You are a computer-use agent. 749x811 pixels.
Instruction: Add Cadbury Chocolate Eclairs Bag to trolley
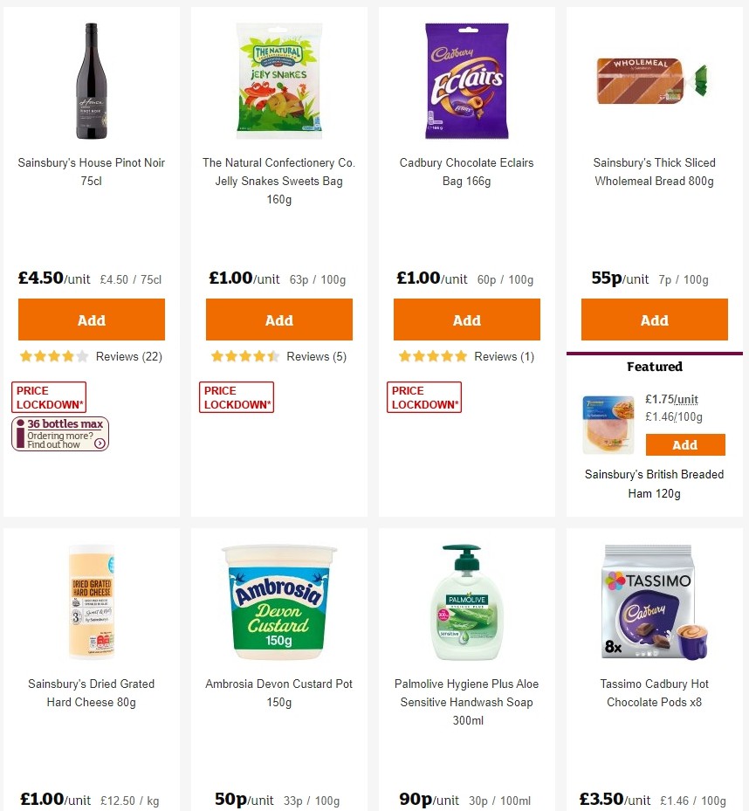coord(466,320)
